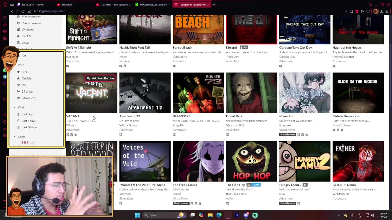
Task: Open the Dread flats title link
Action: [234, 116]
